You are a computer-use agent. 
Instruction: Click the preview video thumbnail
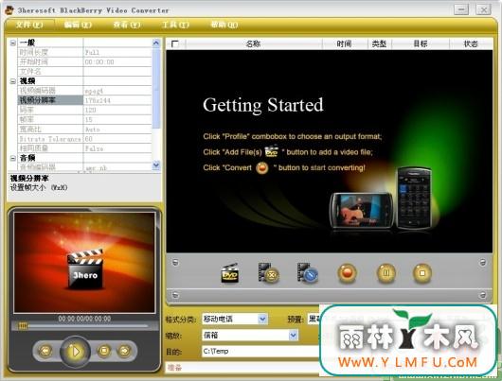(84, 262)
